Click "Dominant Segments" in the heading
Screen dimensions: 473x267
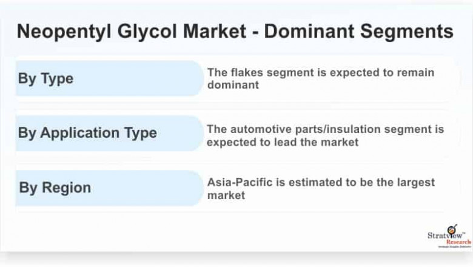pos(358,32)
